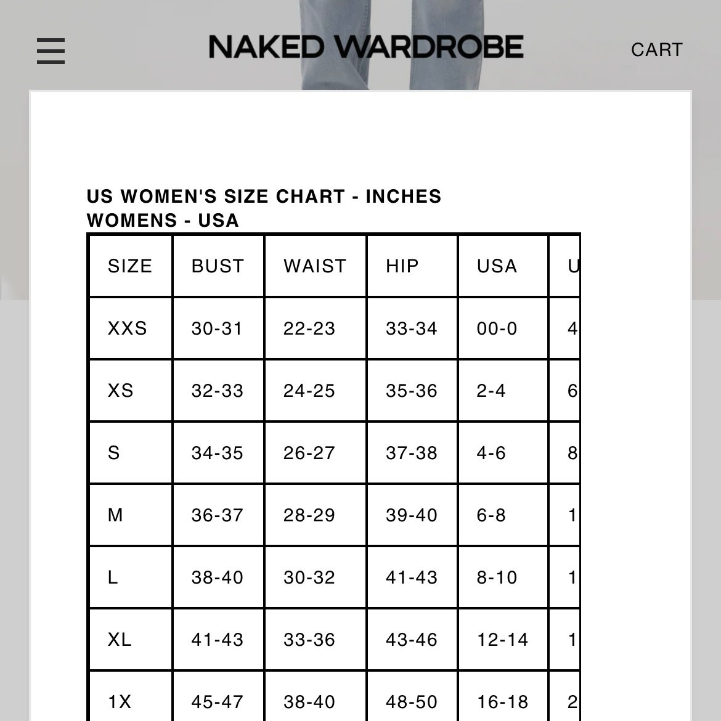This screenshot has height=721, width=721.
Task: Select the WAIST column header
Action: 316,266
